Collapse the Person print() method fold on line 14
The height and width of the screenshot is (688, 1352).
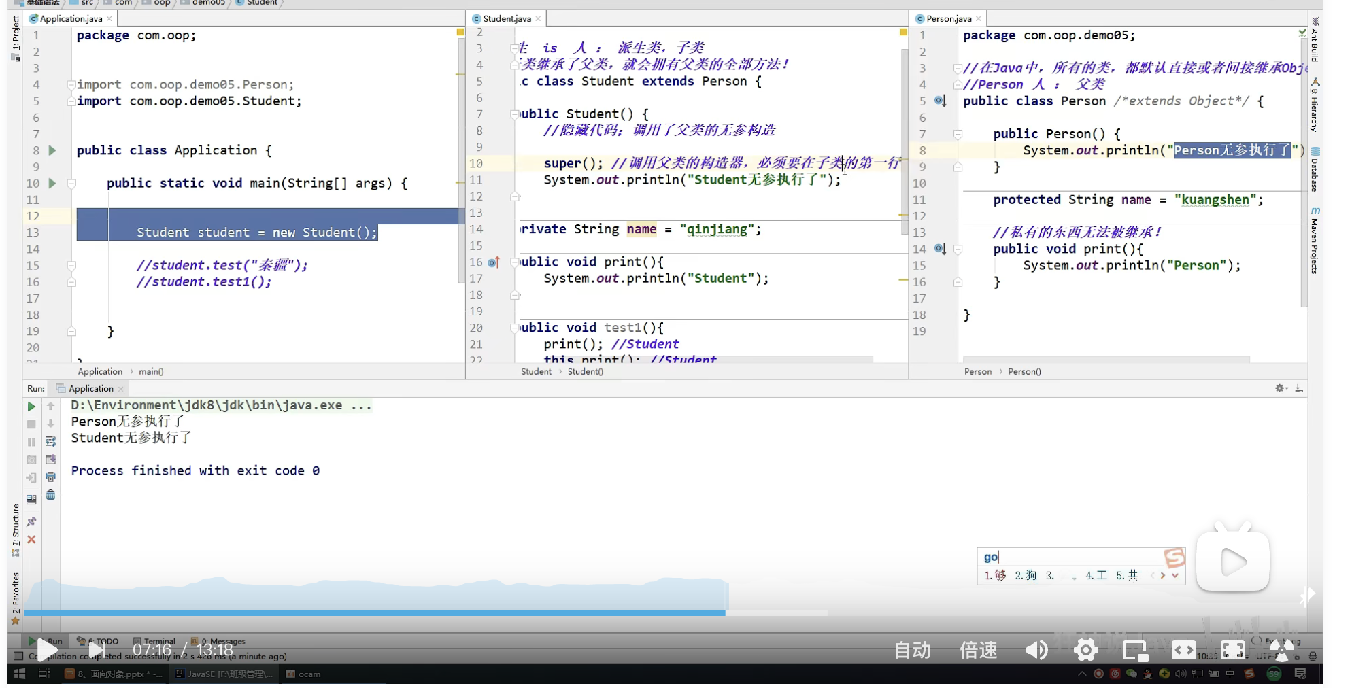(958, 250)
